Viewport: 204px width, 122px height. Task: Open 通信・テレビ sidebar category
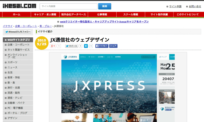(x=18, y=98)
